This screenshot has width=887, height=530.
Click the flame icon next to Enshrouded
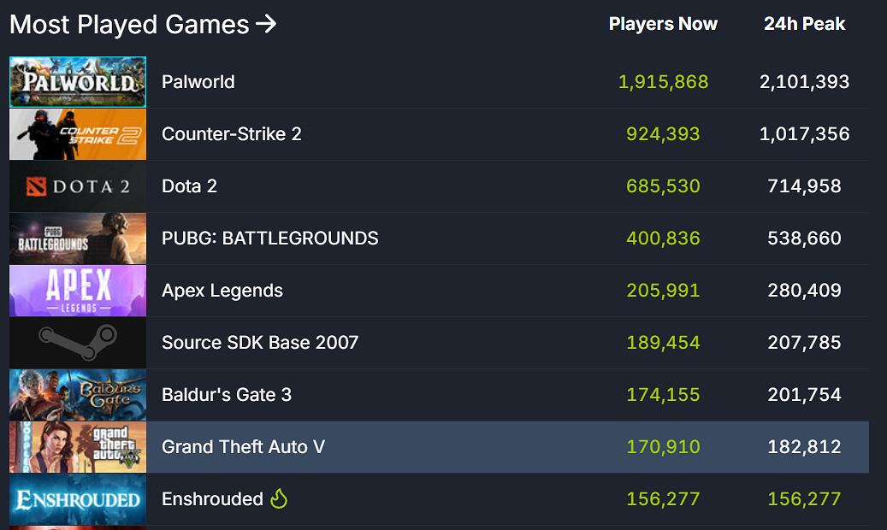point(279,499)
